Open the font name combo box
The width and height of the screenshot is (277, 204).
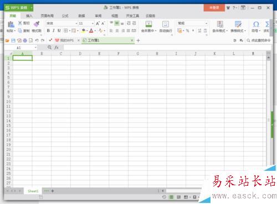(x=61, y=23)
